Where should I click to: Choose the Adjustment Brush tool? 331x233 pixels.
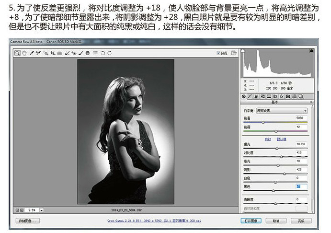point(80,53)
